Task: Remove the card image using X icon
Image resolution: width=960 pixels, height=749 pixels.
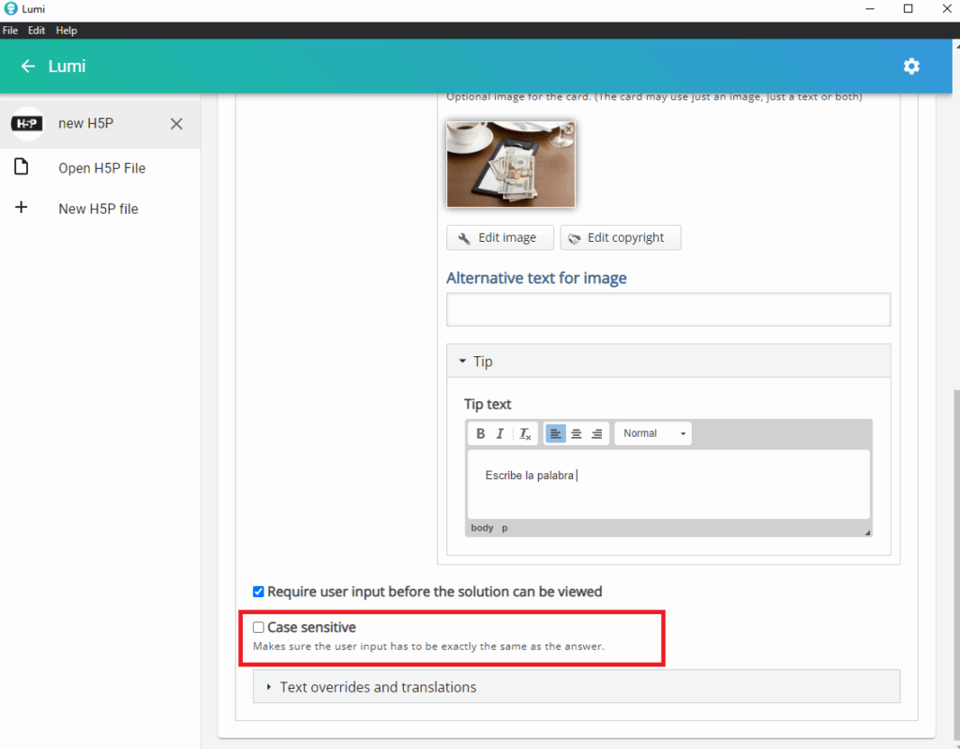Action: (x=567, y=129)
